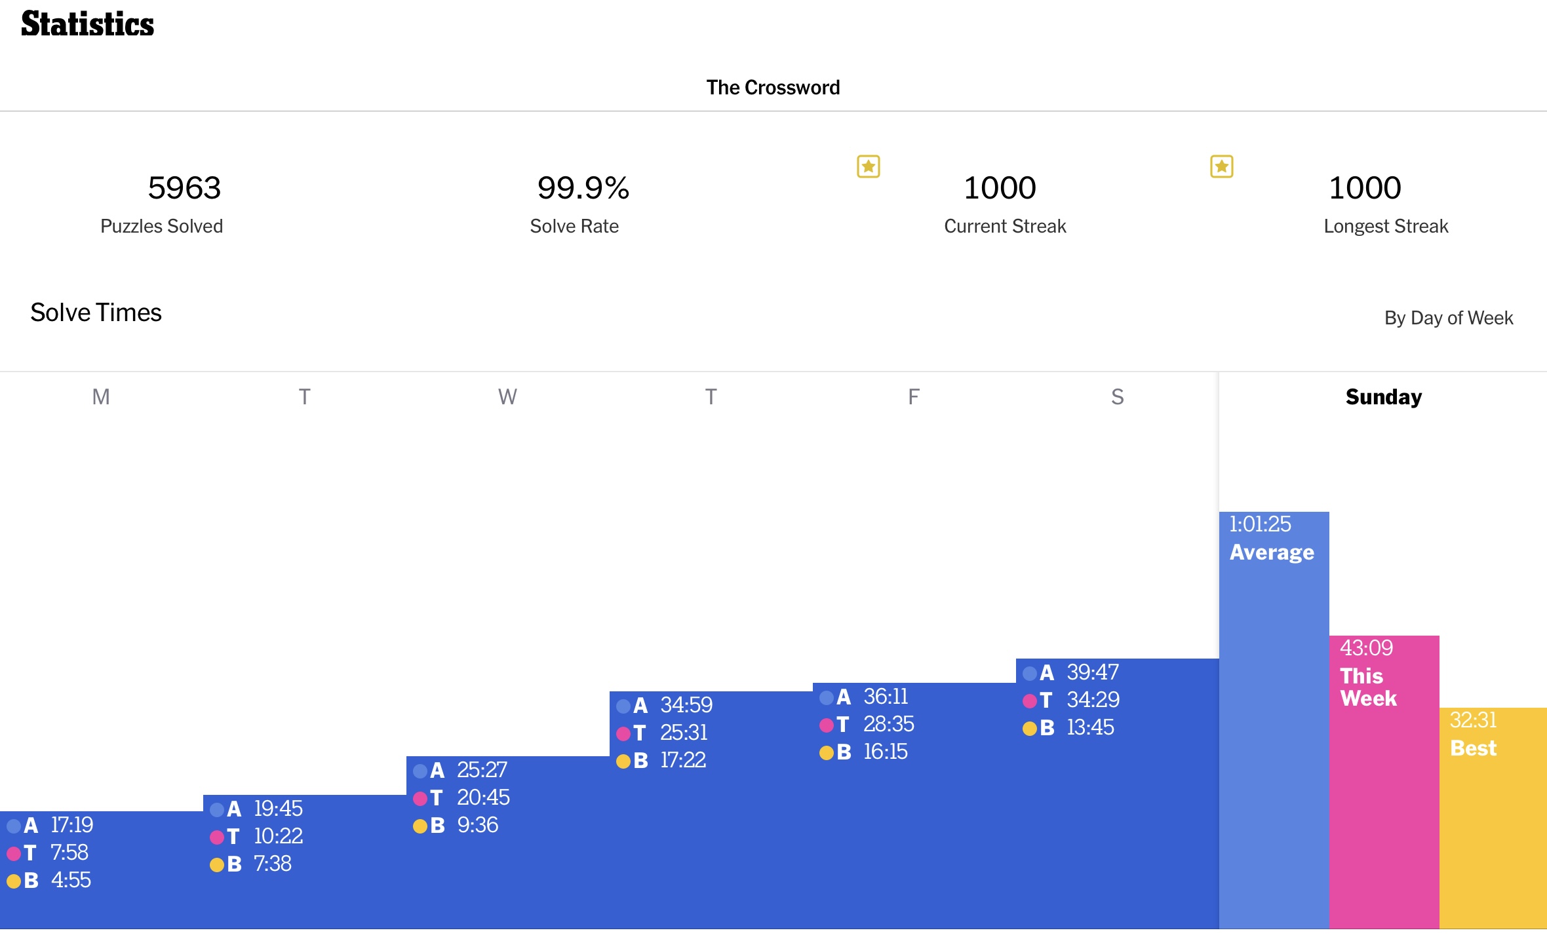Select the Monday M column header
This screenshot has height=941, width=1547.
pyautogui.click(x=101, y=397)
